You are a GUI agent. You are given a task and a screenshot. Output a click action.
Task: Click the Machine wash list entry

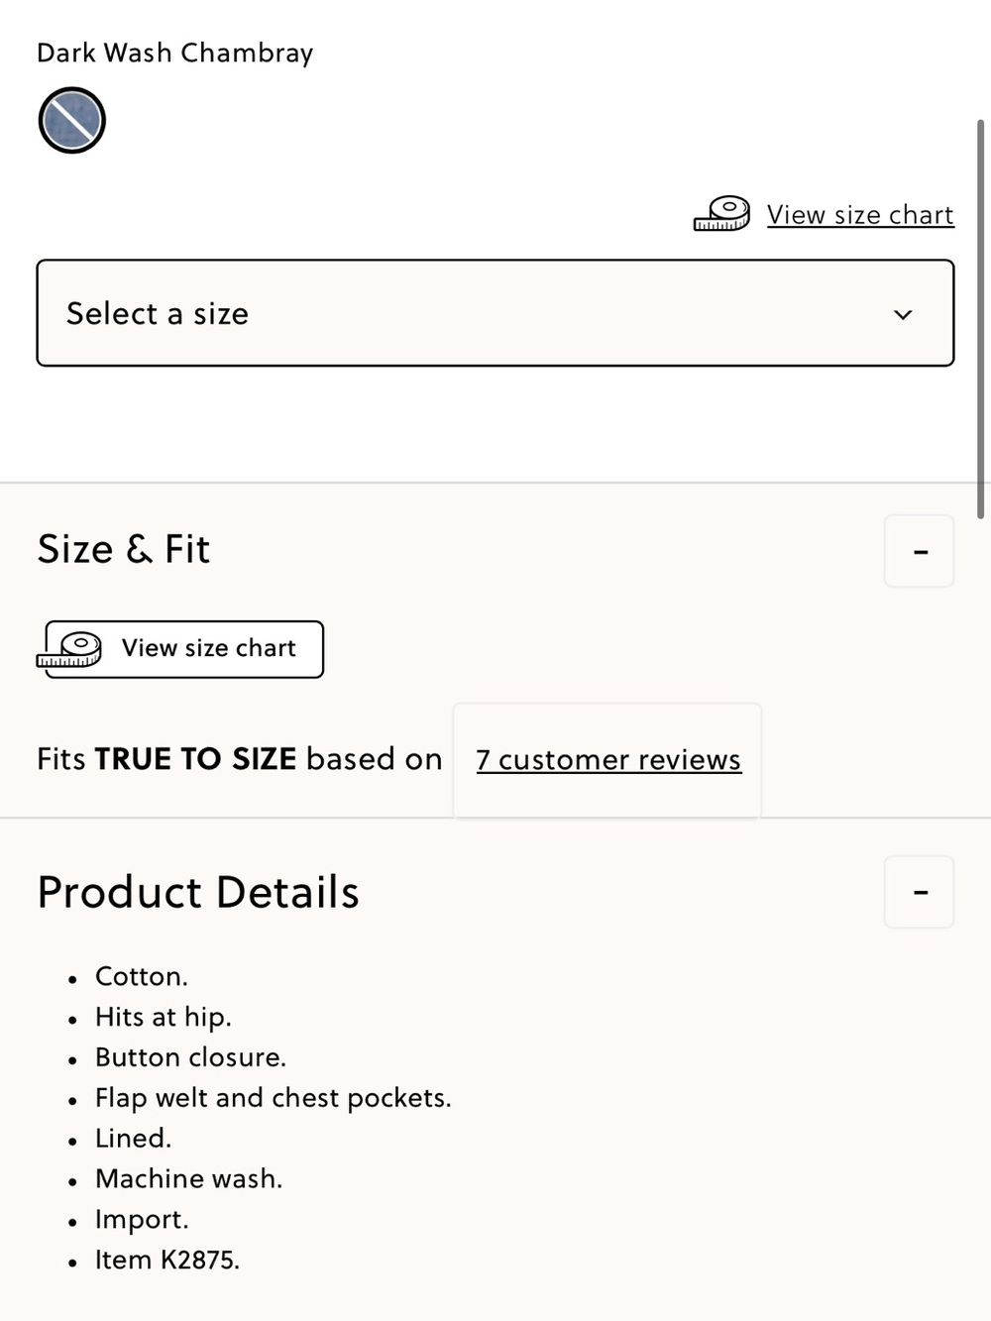[189, 1178]
